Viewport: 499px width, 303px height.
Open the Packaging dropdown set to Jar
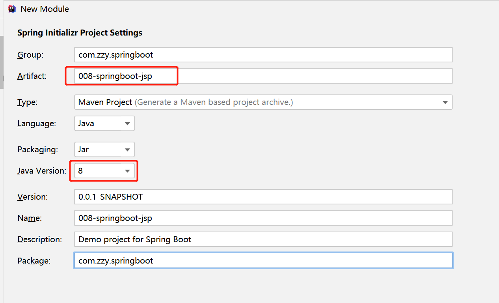(104, 150)
